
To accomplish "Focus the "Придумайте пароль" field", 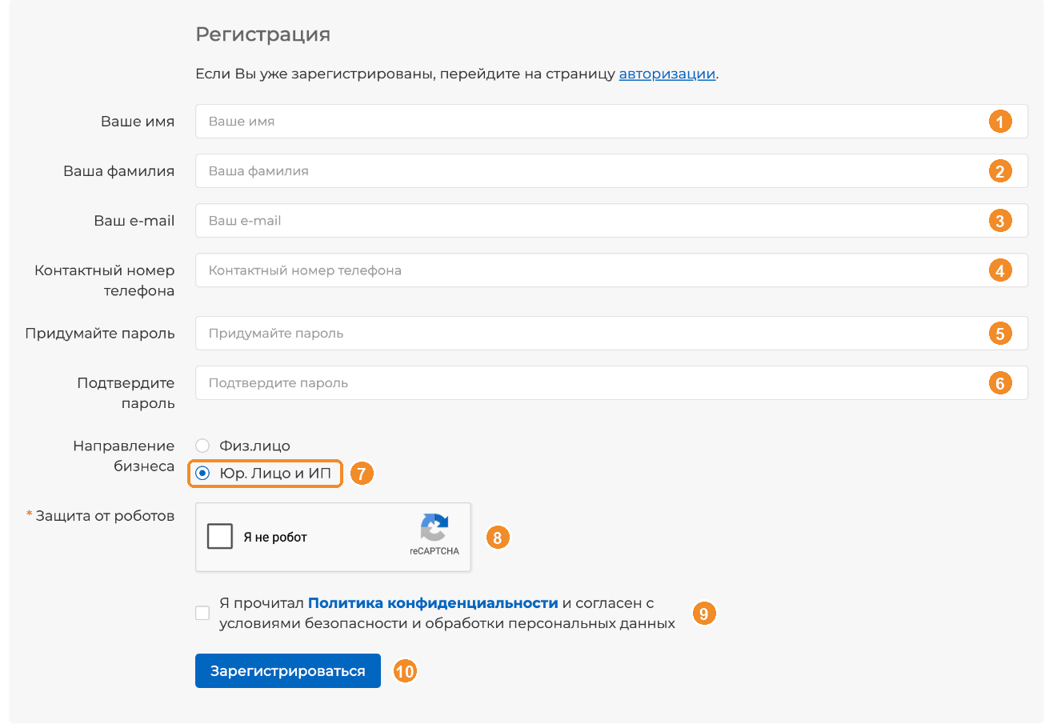I will 611,333.
